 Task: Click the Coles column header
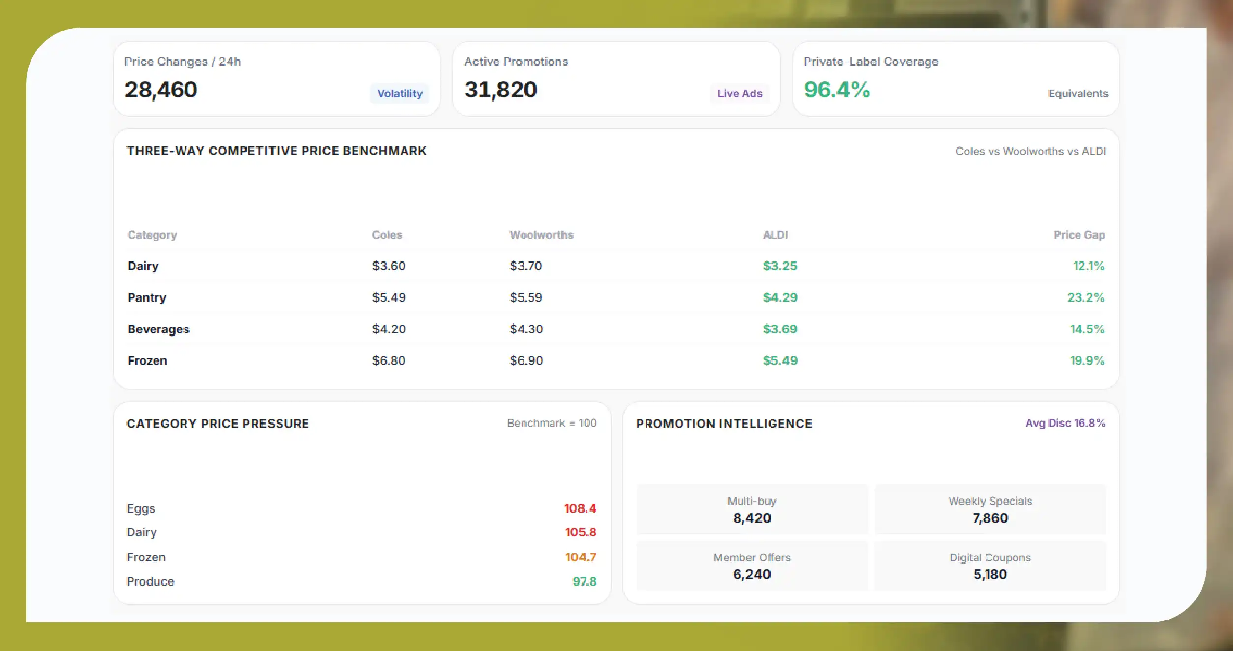coord(387,235)
